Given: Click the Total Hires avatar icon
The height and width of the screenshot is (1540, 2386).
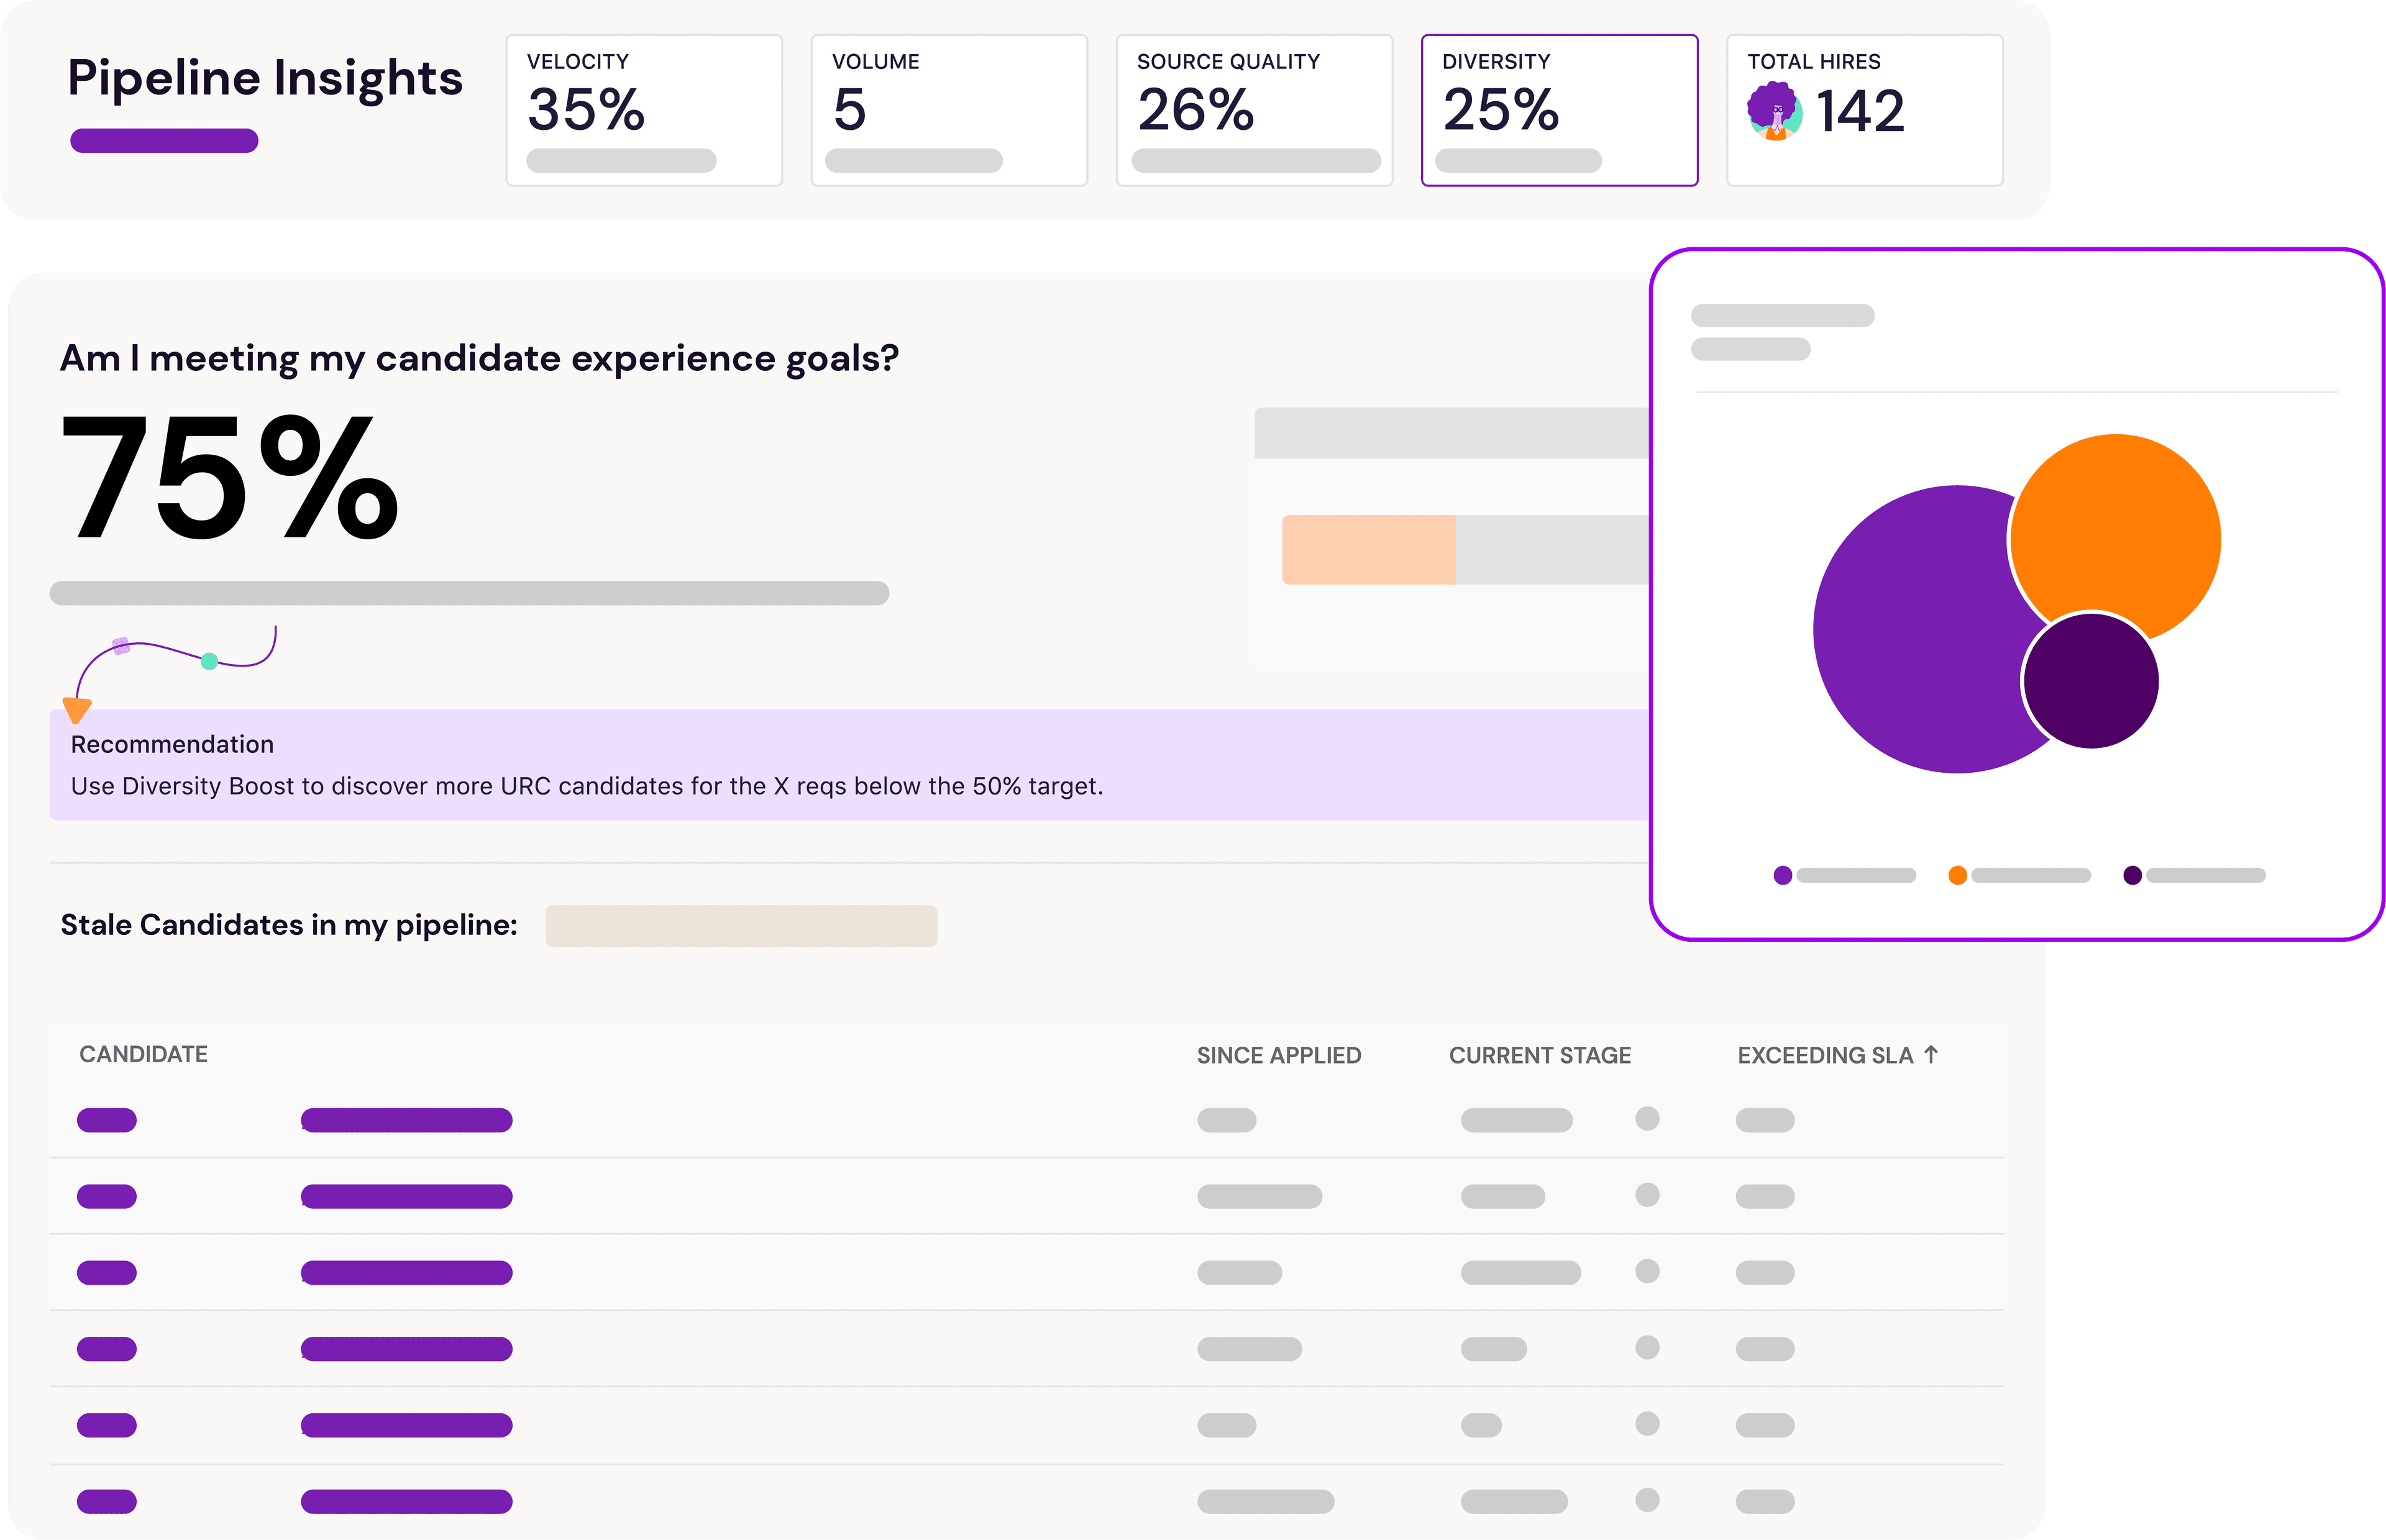Looking at the screenshot, I should tap(1774, 111).
